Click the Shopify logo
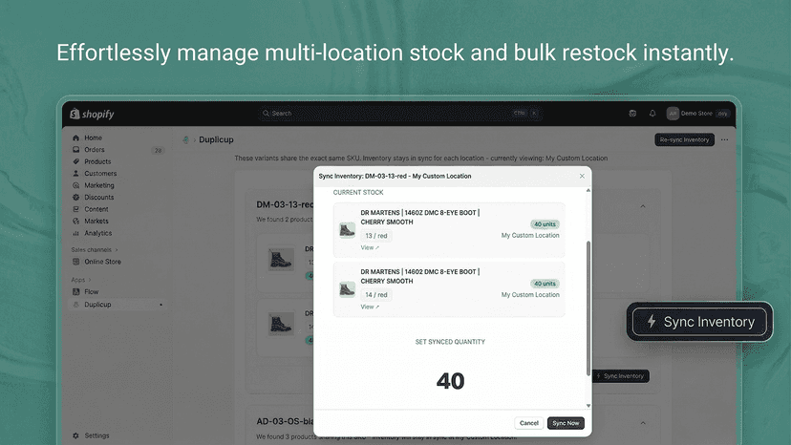Viewport: 791px width, 445px height. click(x=92, y=114)
